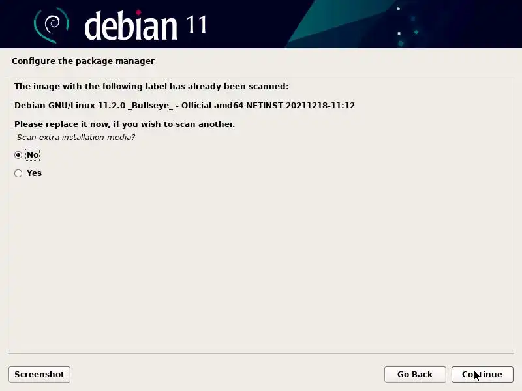
Task: Select the Yes radio button
Action: pos(18,173)
